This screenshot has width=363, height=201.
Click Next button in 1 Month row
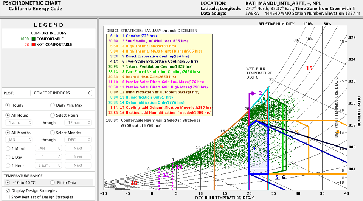(x=78, y=148)
